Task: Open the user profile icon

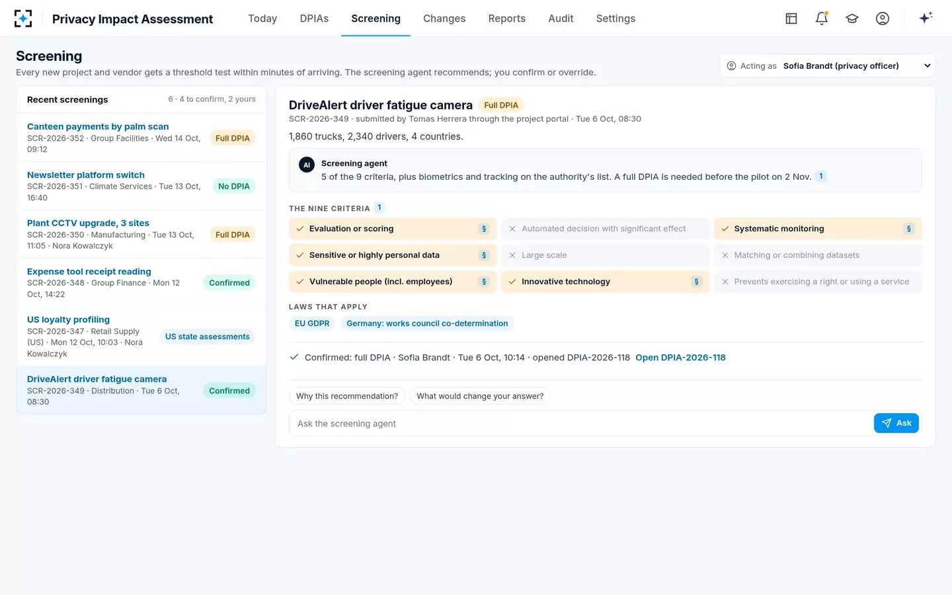Action: click(883, 19)
